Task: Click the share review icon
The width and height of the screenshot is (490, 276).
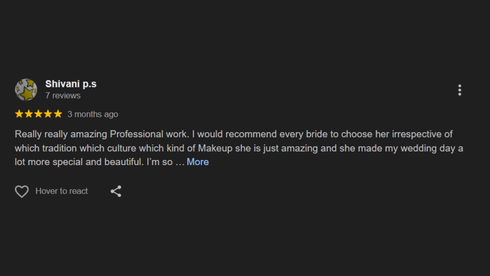Action: pyautogui.click(x=116, y=191)
